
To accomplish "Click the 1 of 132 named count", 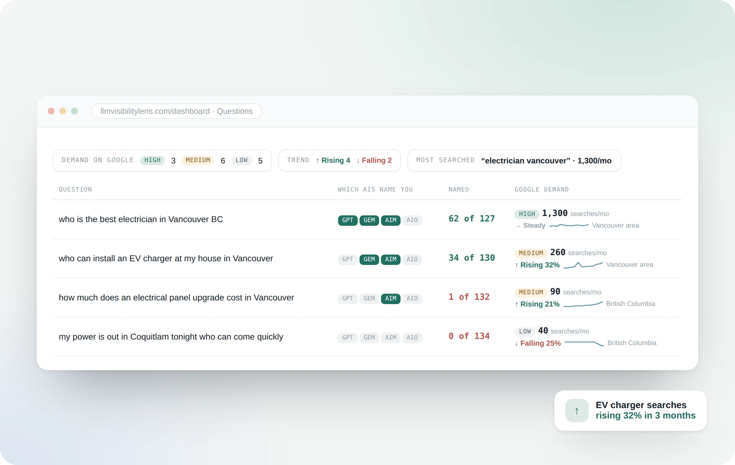I will tap(469, 297).
